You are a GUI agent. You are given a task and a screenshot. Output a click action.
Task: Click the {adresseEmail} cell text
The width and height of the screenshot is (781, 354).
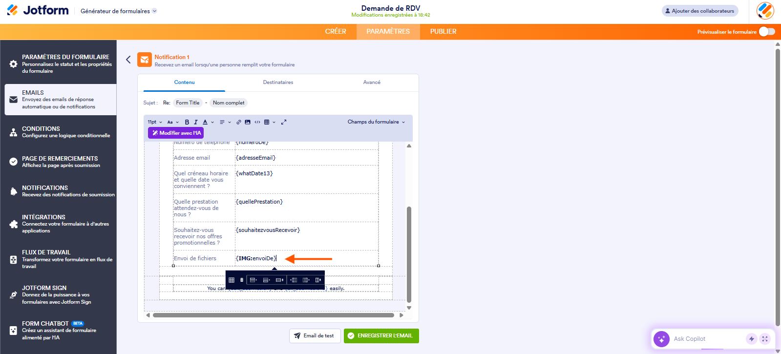click(255, 158)
